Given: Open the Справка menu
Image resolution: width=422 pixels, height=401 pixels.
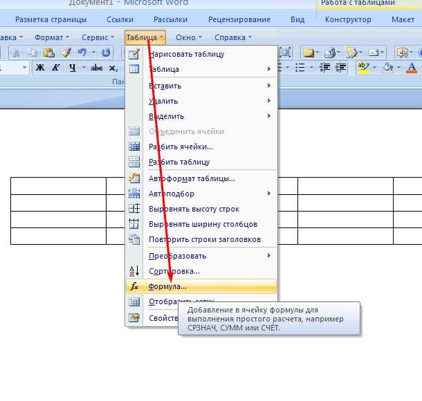Looking at the screenshot, I should pos(233,37).
